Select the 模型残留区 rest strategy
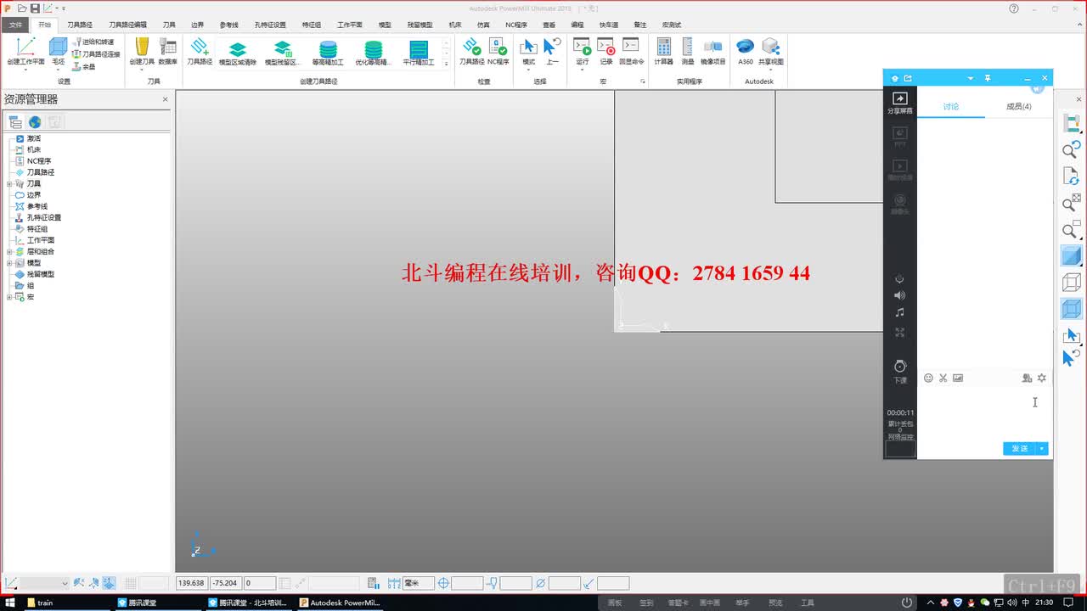1087x611 pixels. [282, 53]
